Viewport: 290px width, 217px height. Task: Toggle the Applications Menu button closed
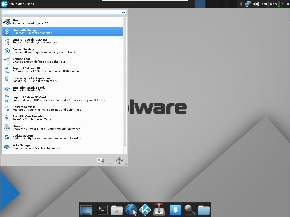18,4
